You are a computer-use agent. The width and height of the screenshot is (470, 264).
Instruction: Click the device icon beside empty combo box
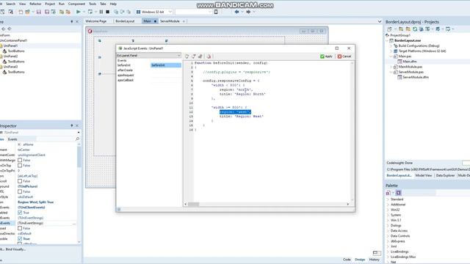pyautogui.click(x=216, y=12)
